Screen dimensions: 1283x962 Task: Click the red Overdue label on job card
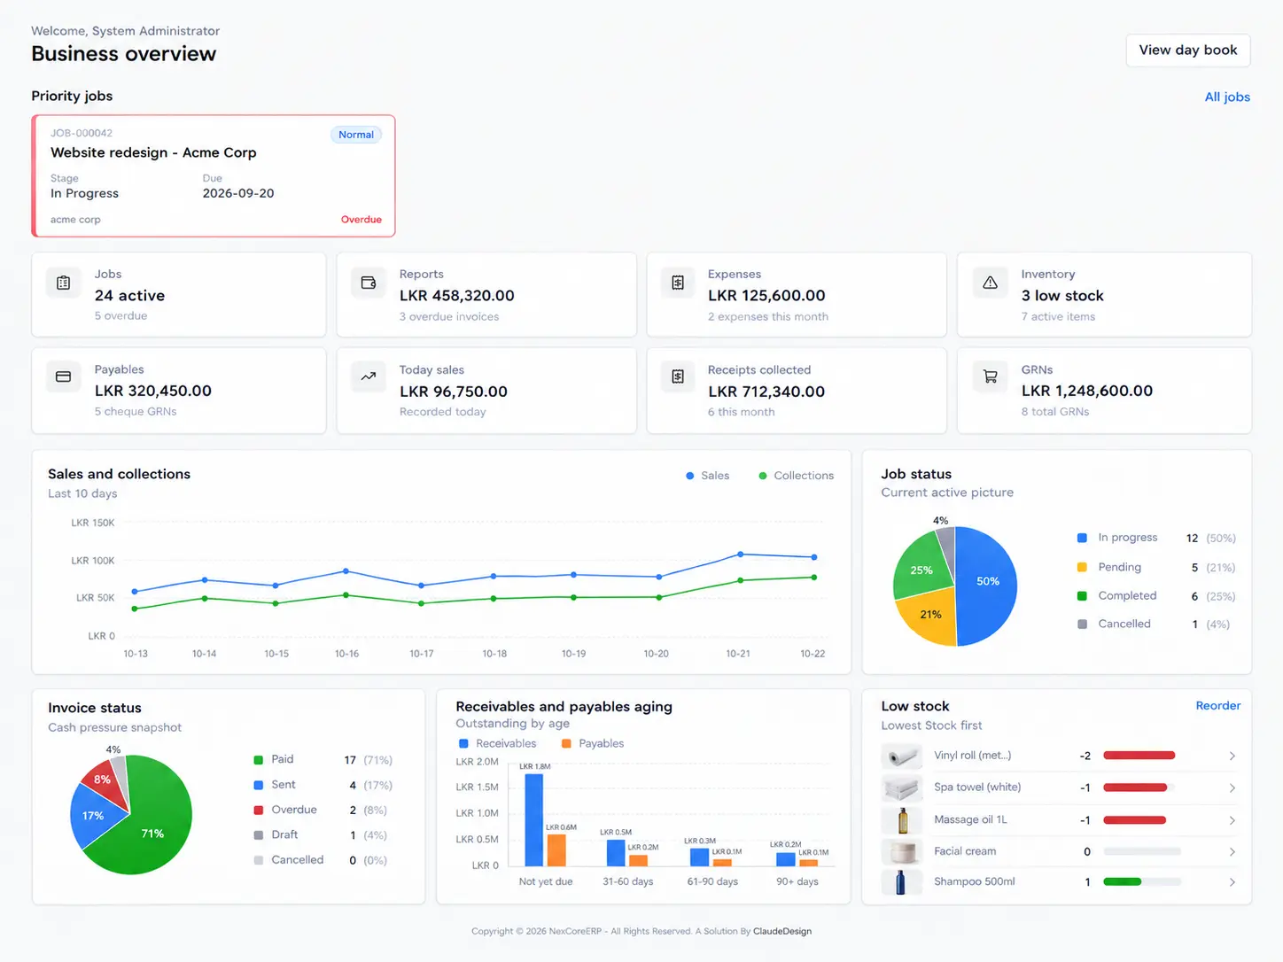[x=362, y=220]
